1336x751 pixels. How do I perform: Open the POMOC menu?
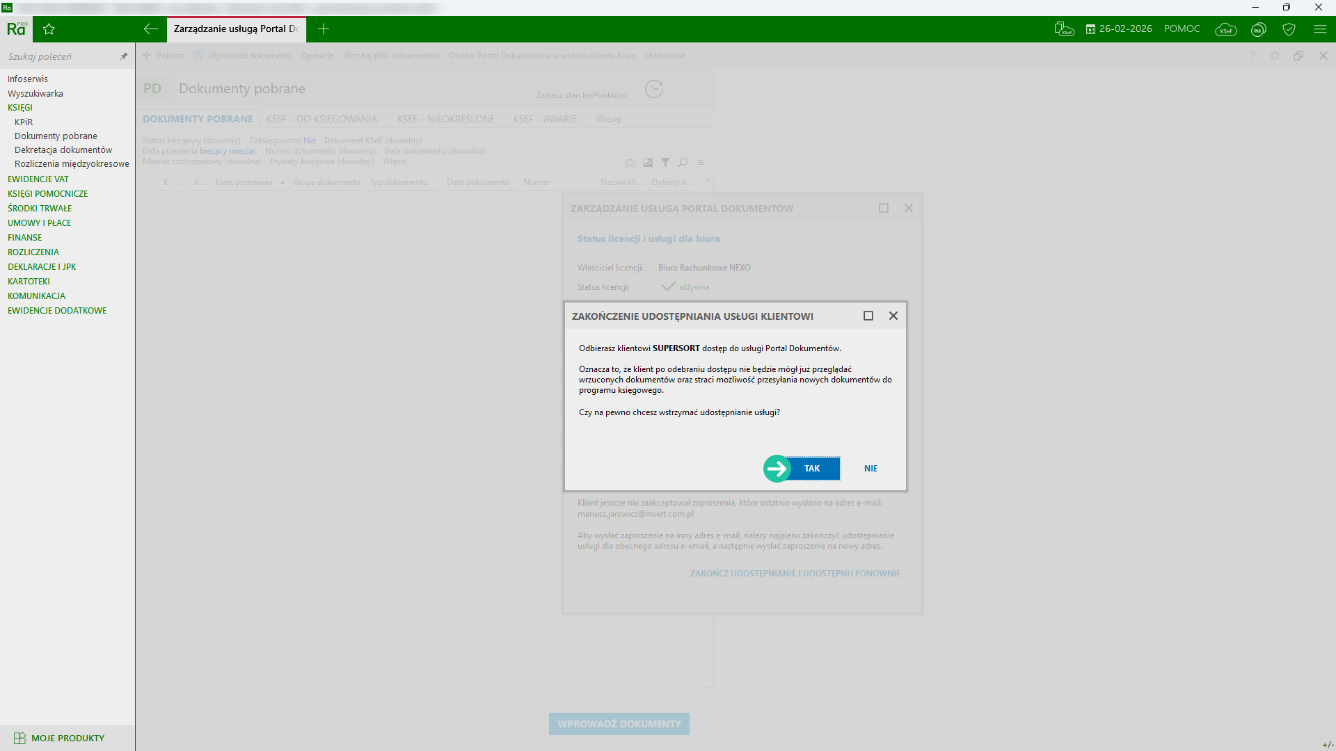[x=1182, y=29]
